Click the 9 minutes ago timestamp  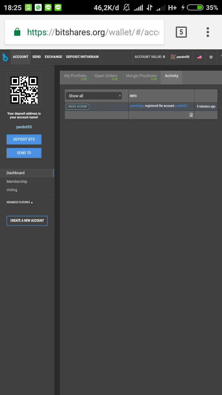[206, 106]
